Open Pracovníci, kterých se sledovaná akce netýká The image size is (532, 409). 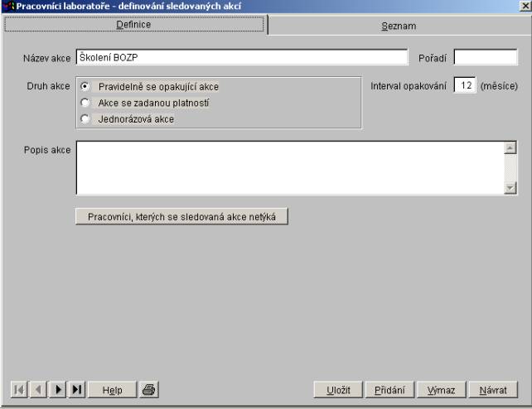(181, 217)
